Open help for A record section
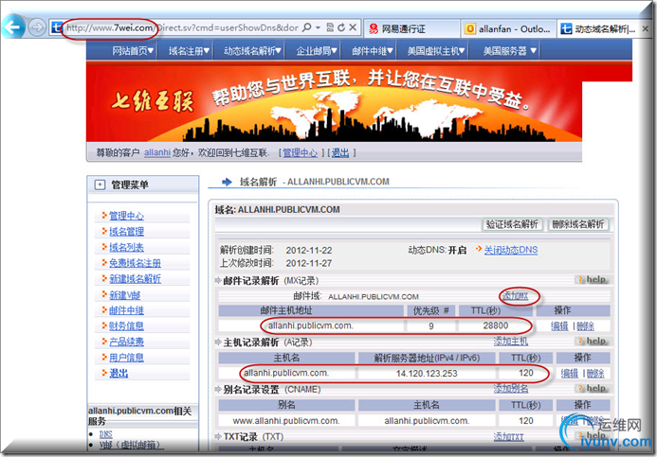 [x=592, y=342]
